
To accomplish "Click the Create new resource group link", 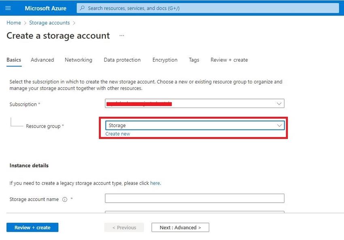I will [x=117, y=133].
